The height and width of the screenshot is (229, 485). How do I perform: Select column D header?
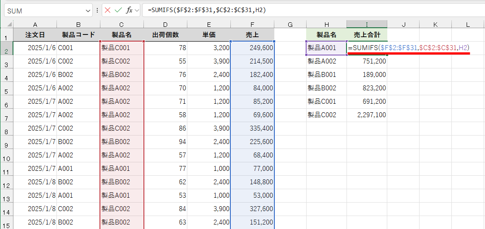click(x=165, y=25)
